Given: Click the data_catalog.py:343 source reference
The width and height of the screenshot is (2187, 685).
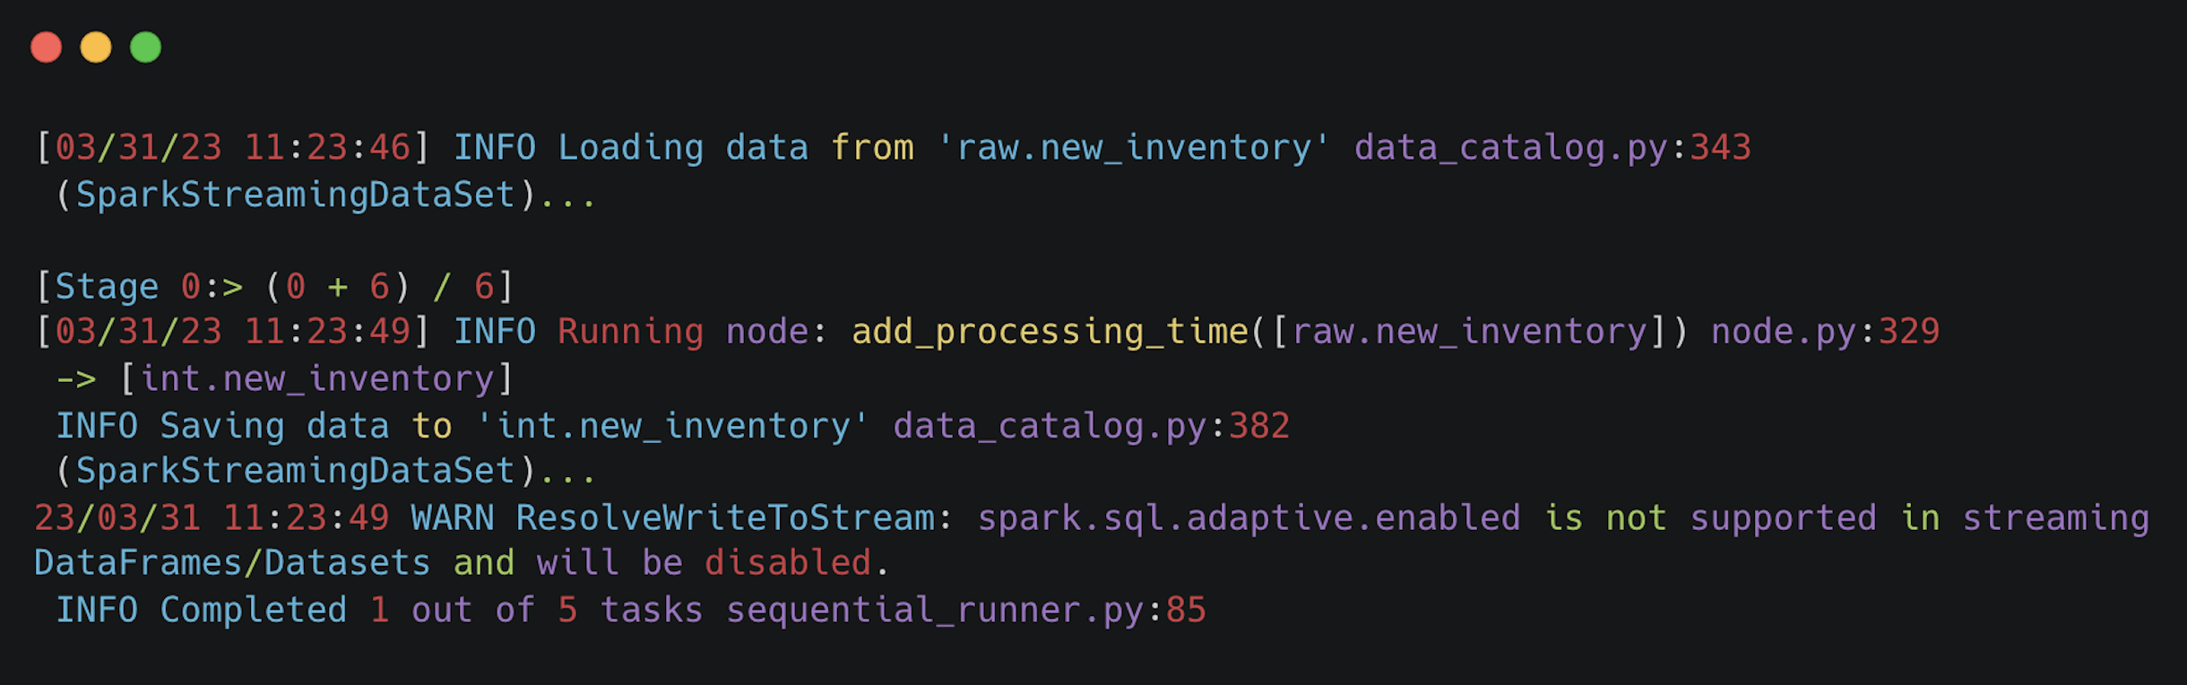Looking at the screenshot, I should point(1552,148).
